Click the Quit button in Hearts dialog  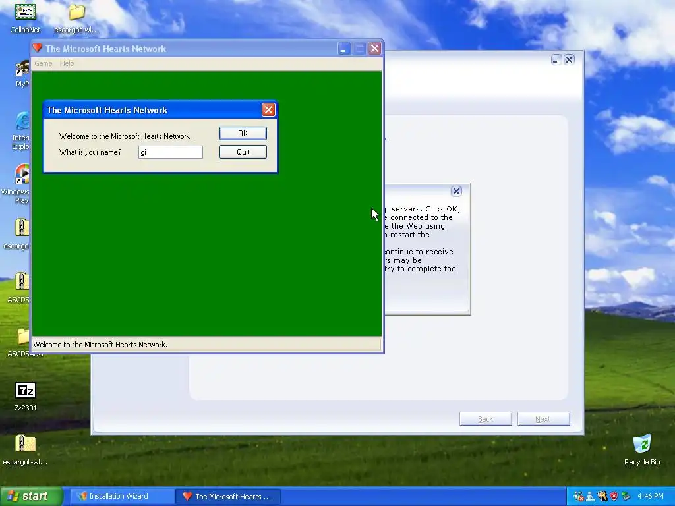point(243,152)
